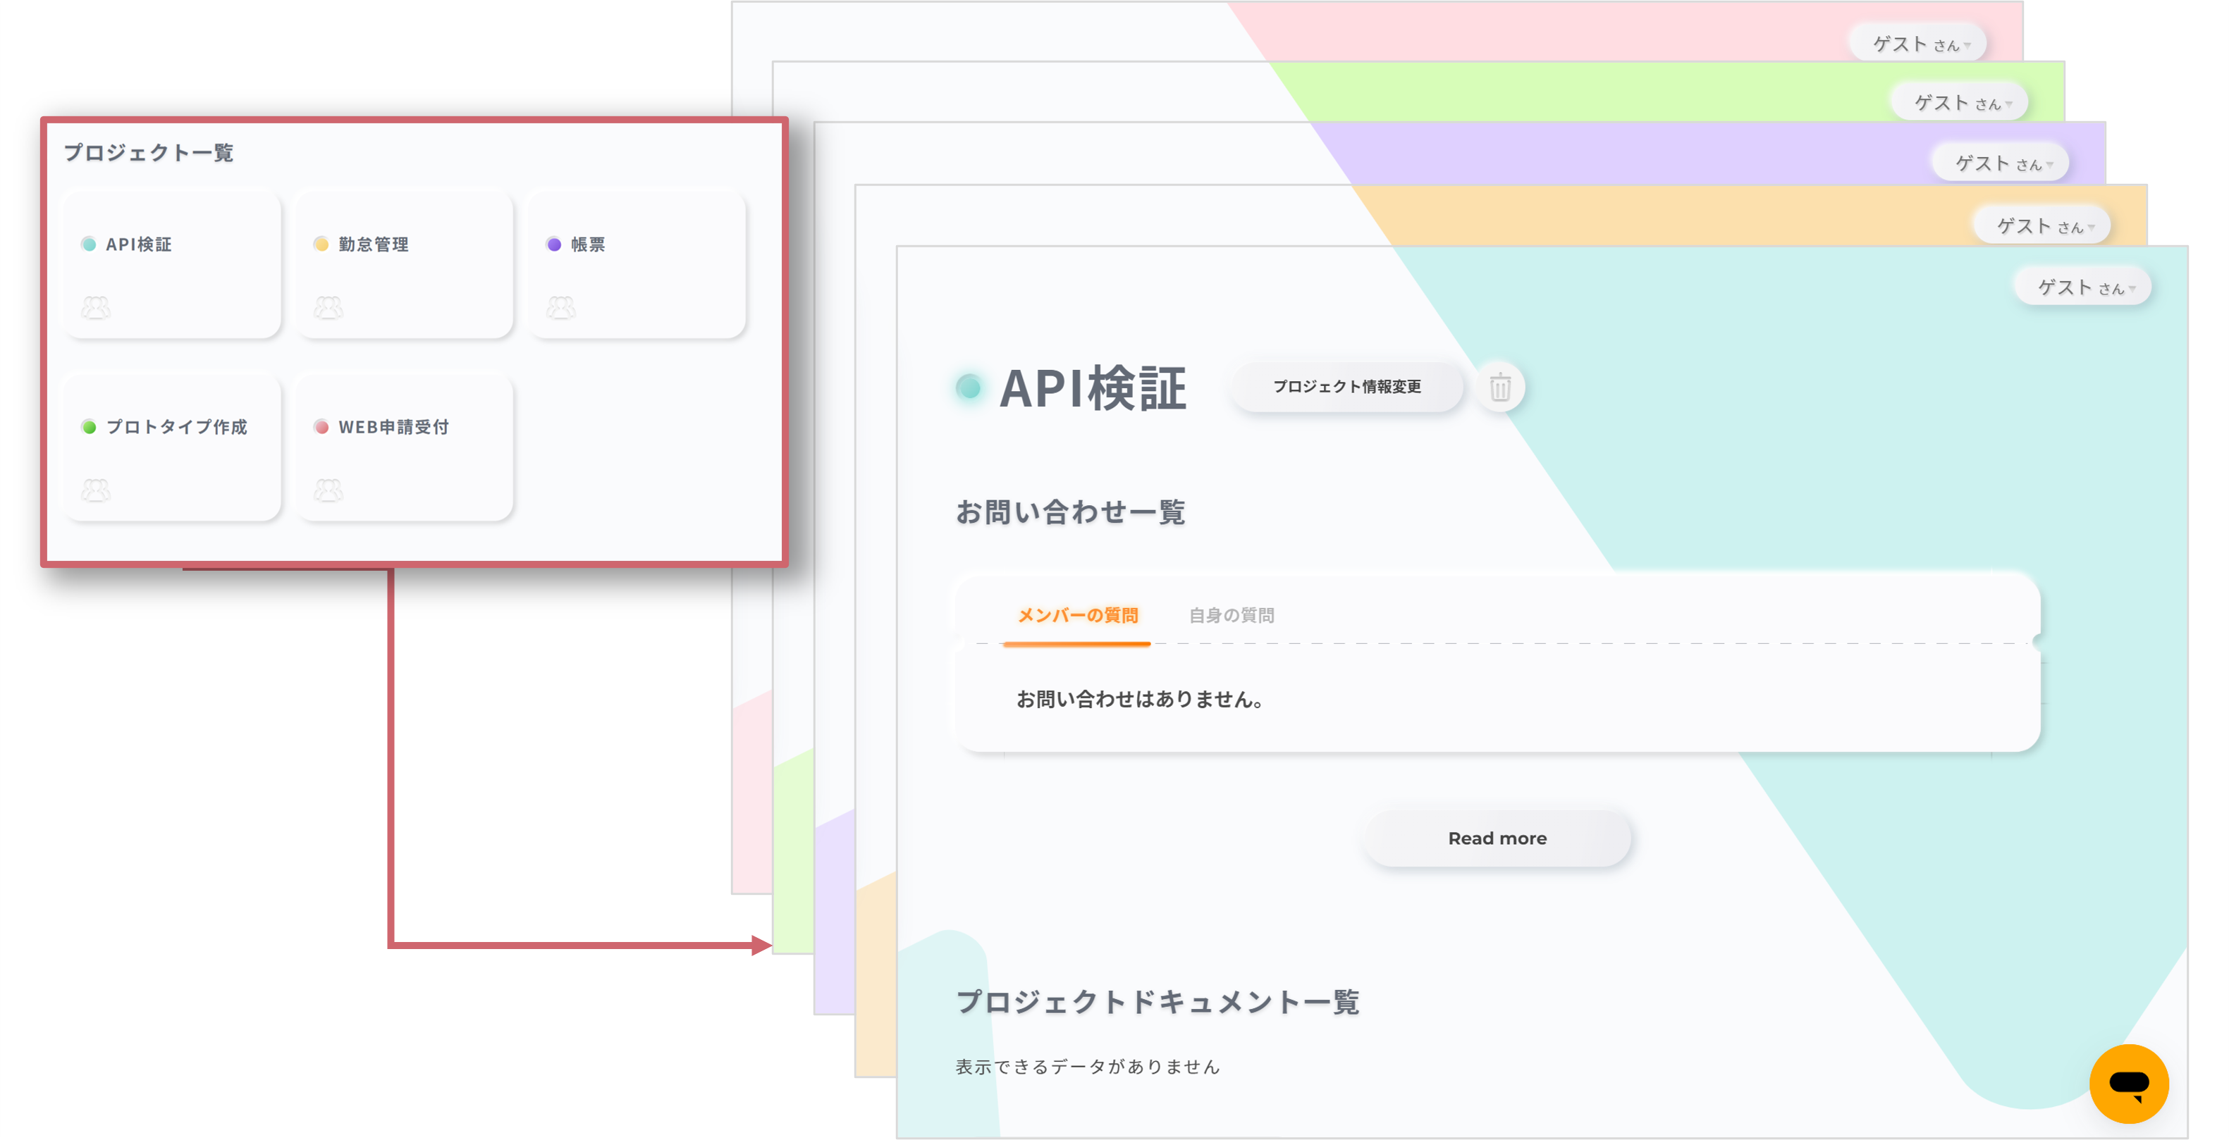Image resolution: width=2229 pixels, height=1140 pixels.
Task: Open the 勤怠管理 project card
Action: point(404,264)
